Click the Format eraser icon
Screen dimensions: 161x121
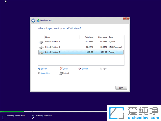(x=80, y=69)
